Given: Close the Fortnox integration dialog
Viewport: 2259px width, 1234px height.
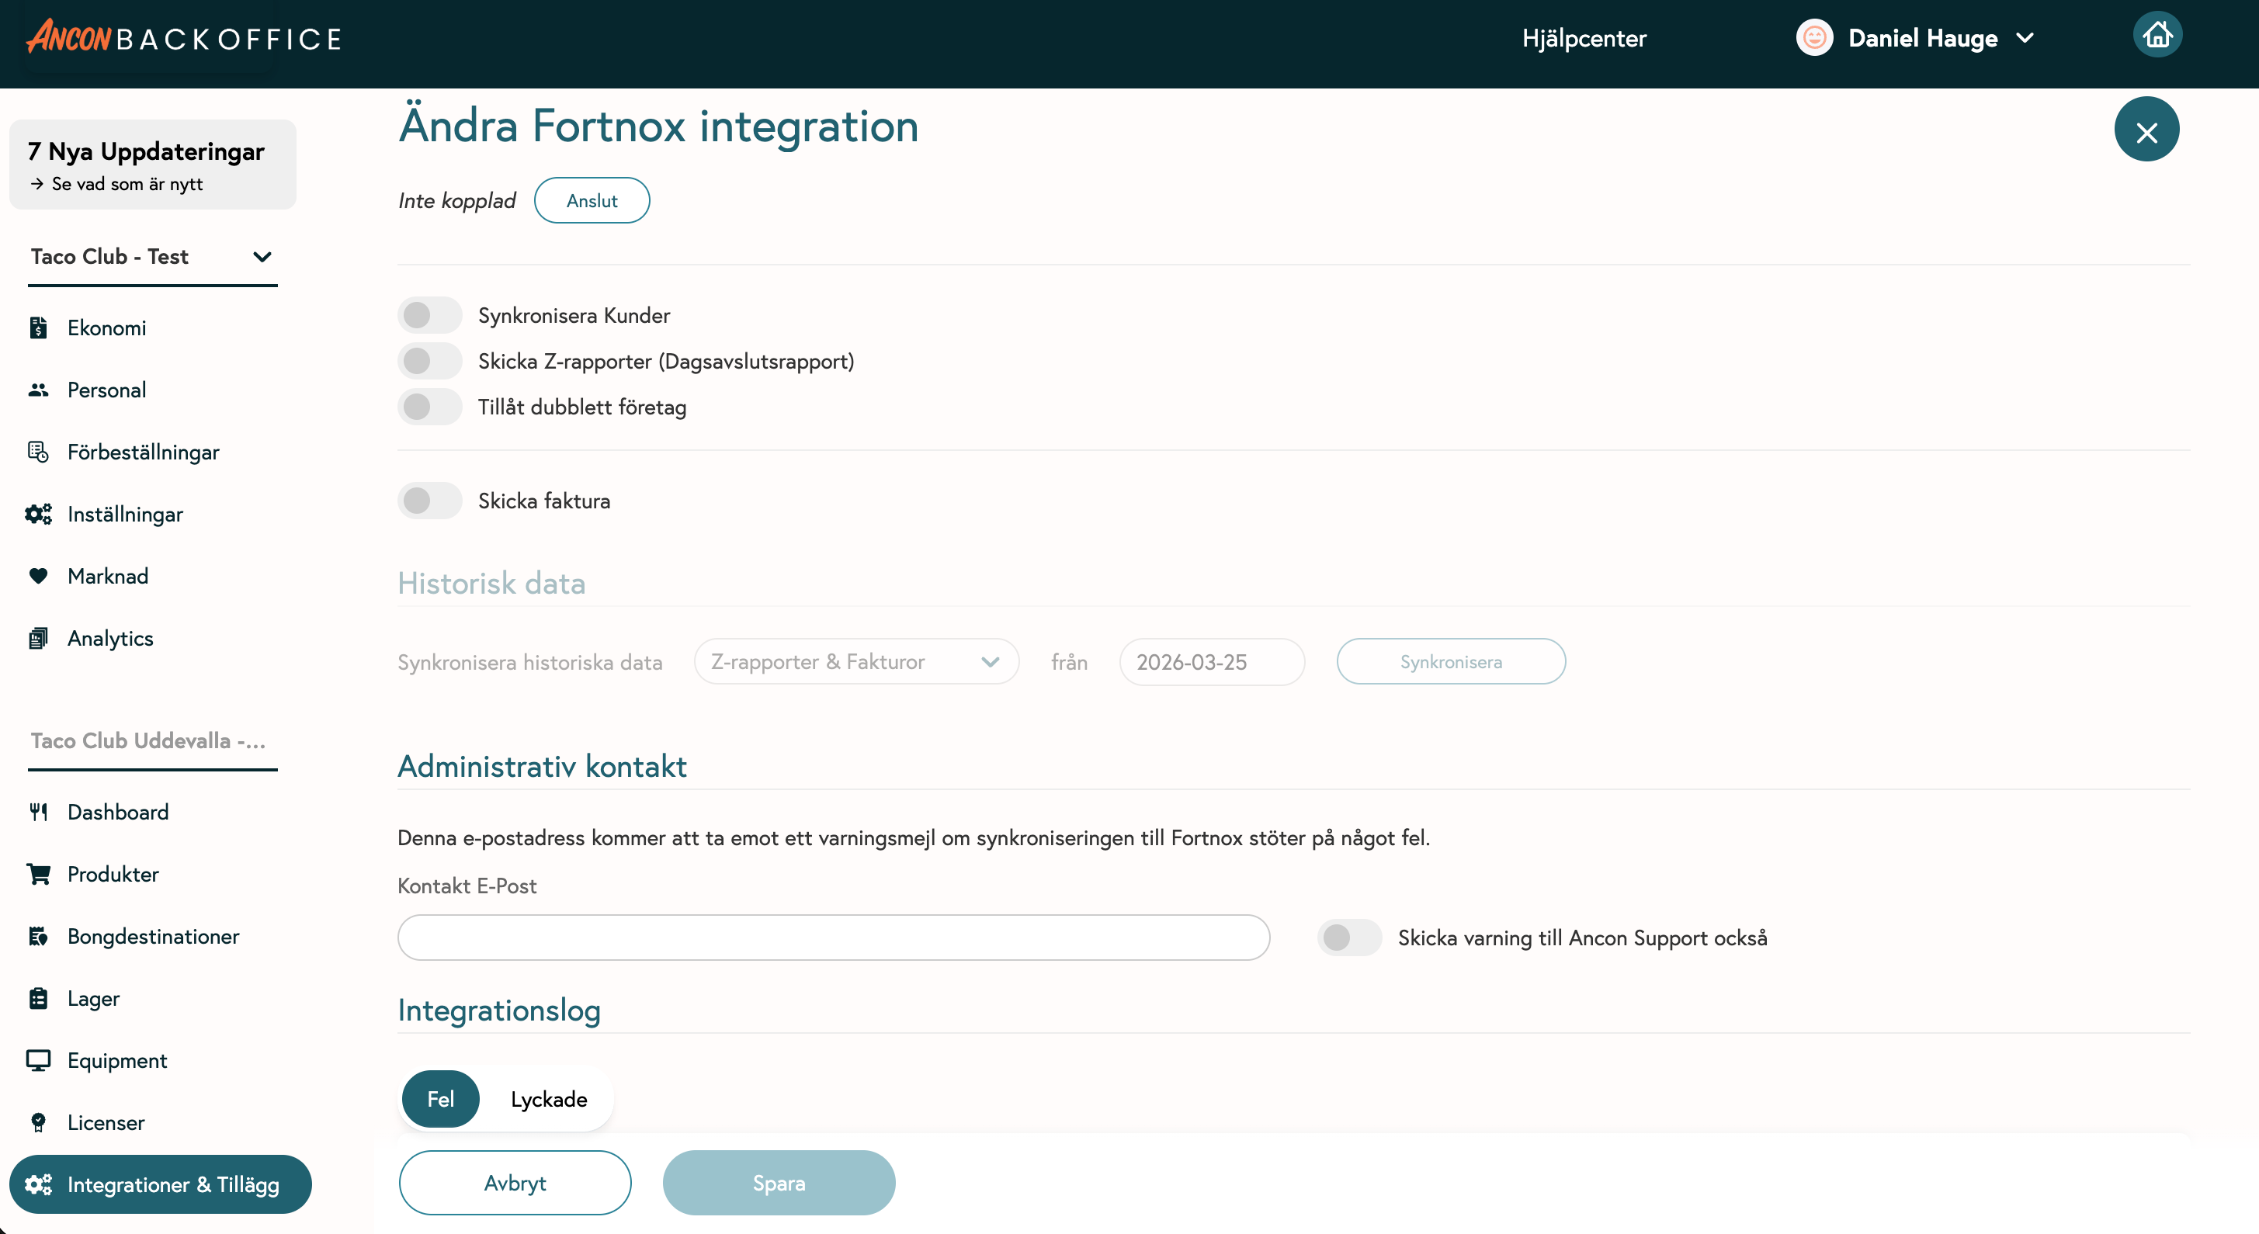Looking at the screenshot, I should coord(2146,130).
